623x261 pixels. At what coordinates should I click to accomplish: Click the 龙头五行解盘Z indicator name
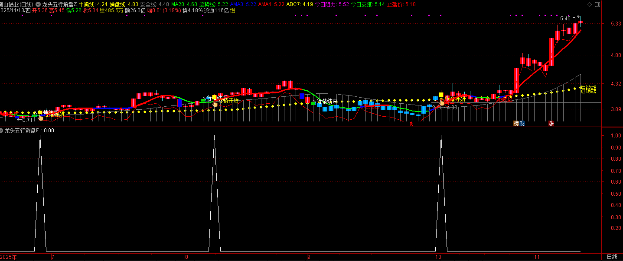click(x=60, y=4)
